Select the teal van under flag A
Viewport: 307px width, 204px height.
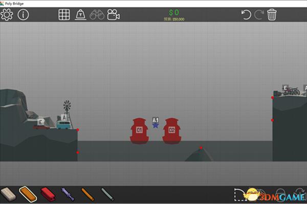(63, 125)
